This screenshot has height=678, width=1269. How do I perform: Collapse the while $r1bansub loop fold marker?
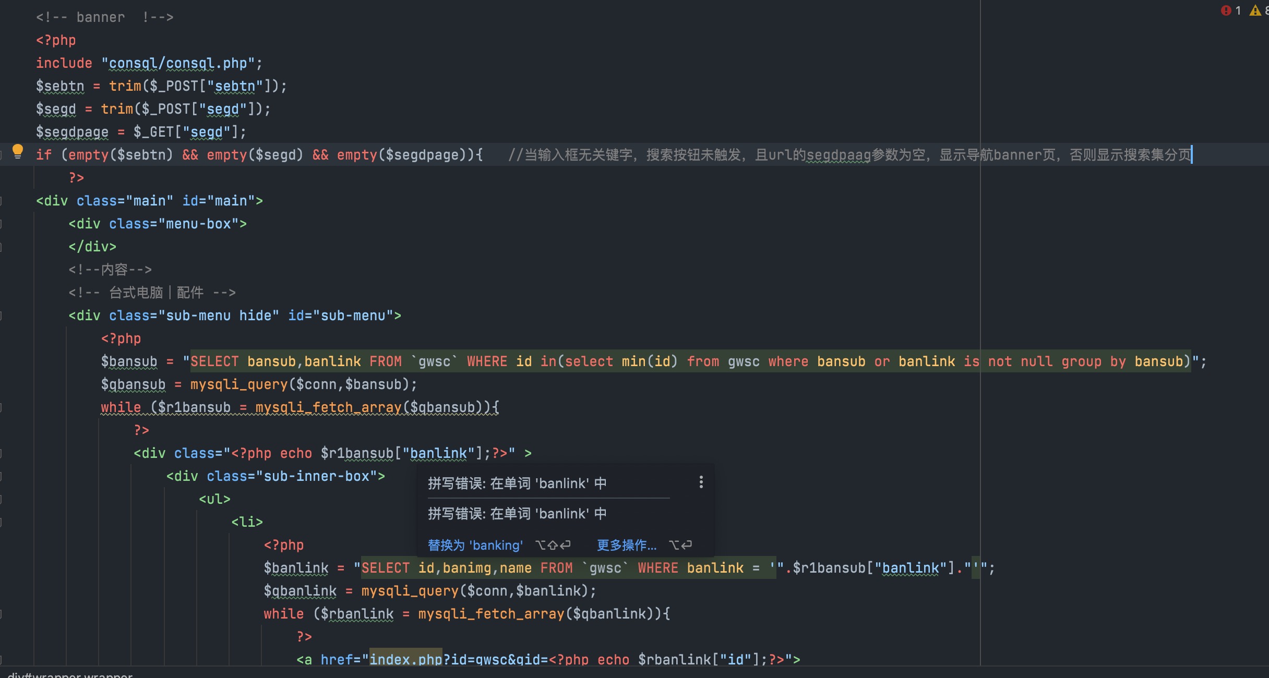click(x=2, y=407)
